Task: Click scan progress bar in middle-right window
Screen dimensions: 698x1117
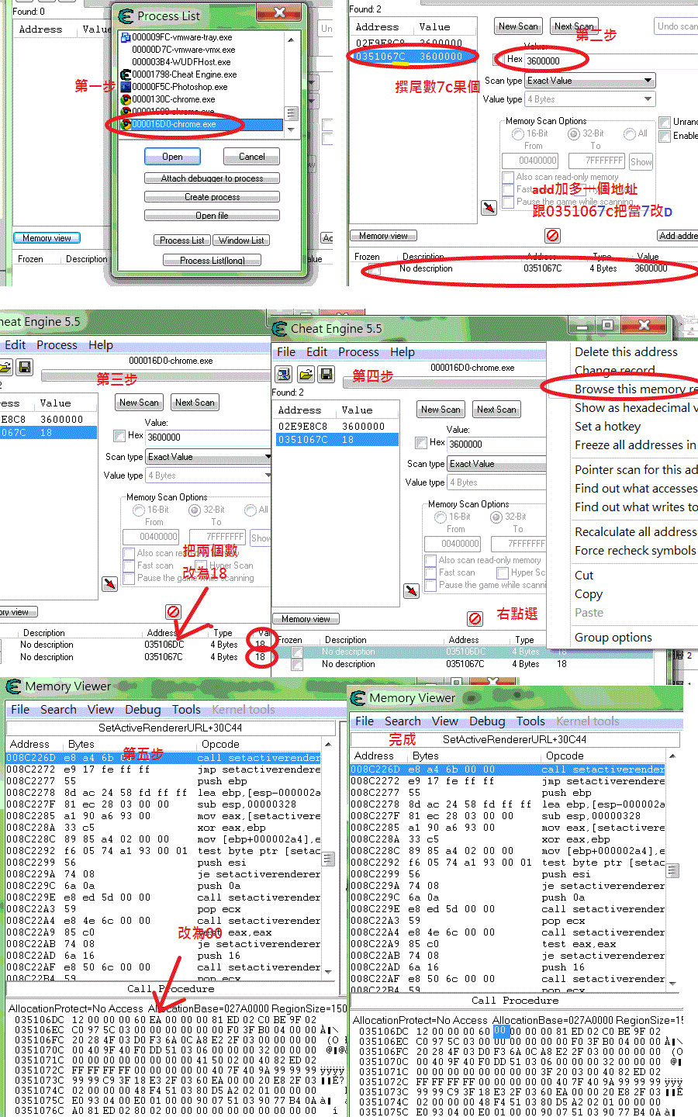Action: coord(444,382)
